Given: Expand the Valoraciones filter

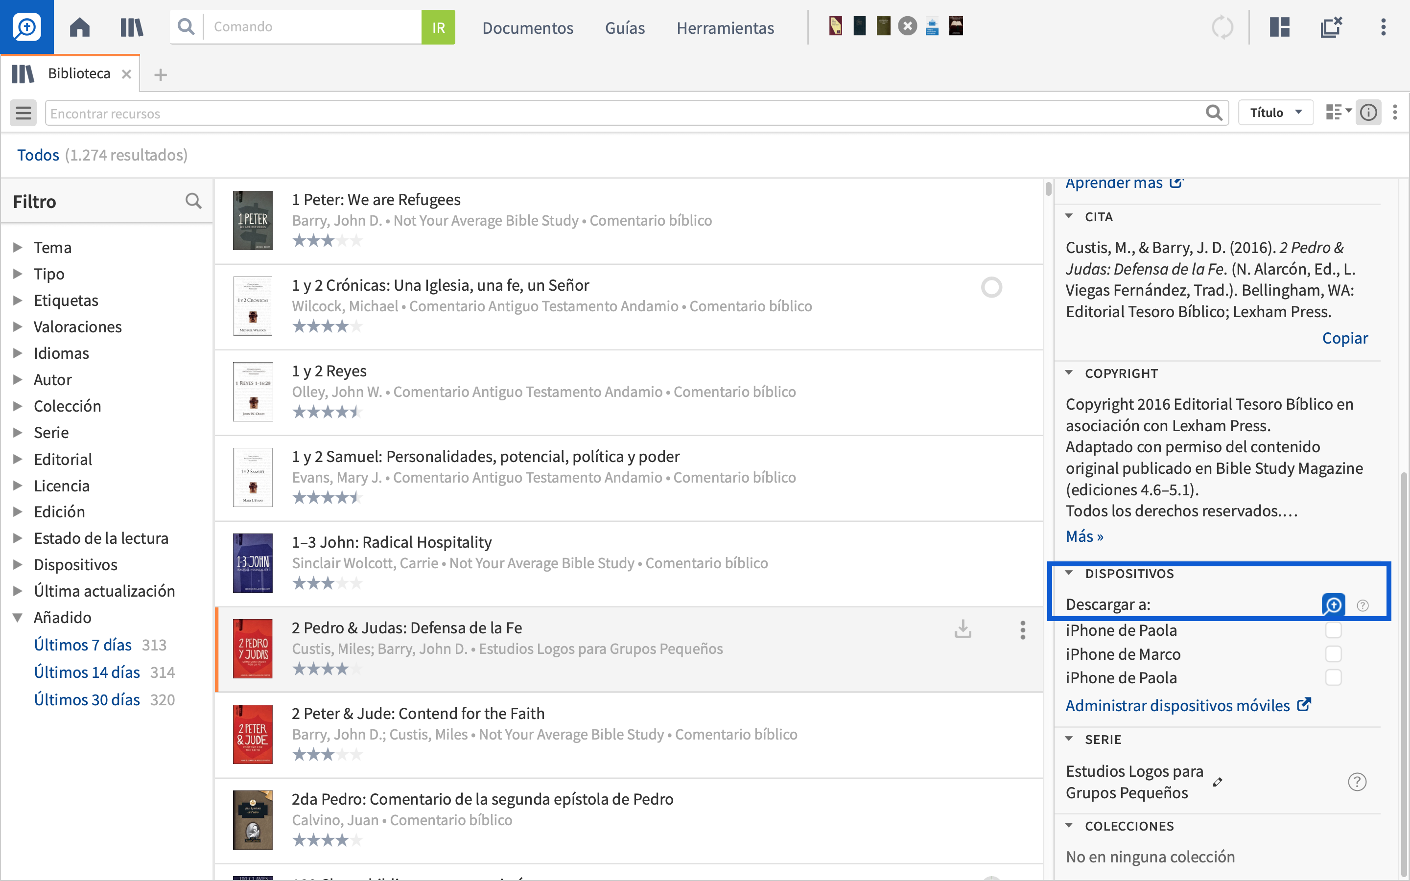Looking at the screenshot, I should point(18,326).
